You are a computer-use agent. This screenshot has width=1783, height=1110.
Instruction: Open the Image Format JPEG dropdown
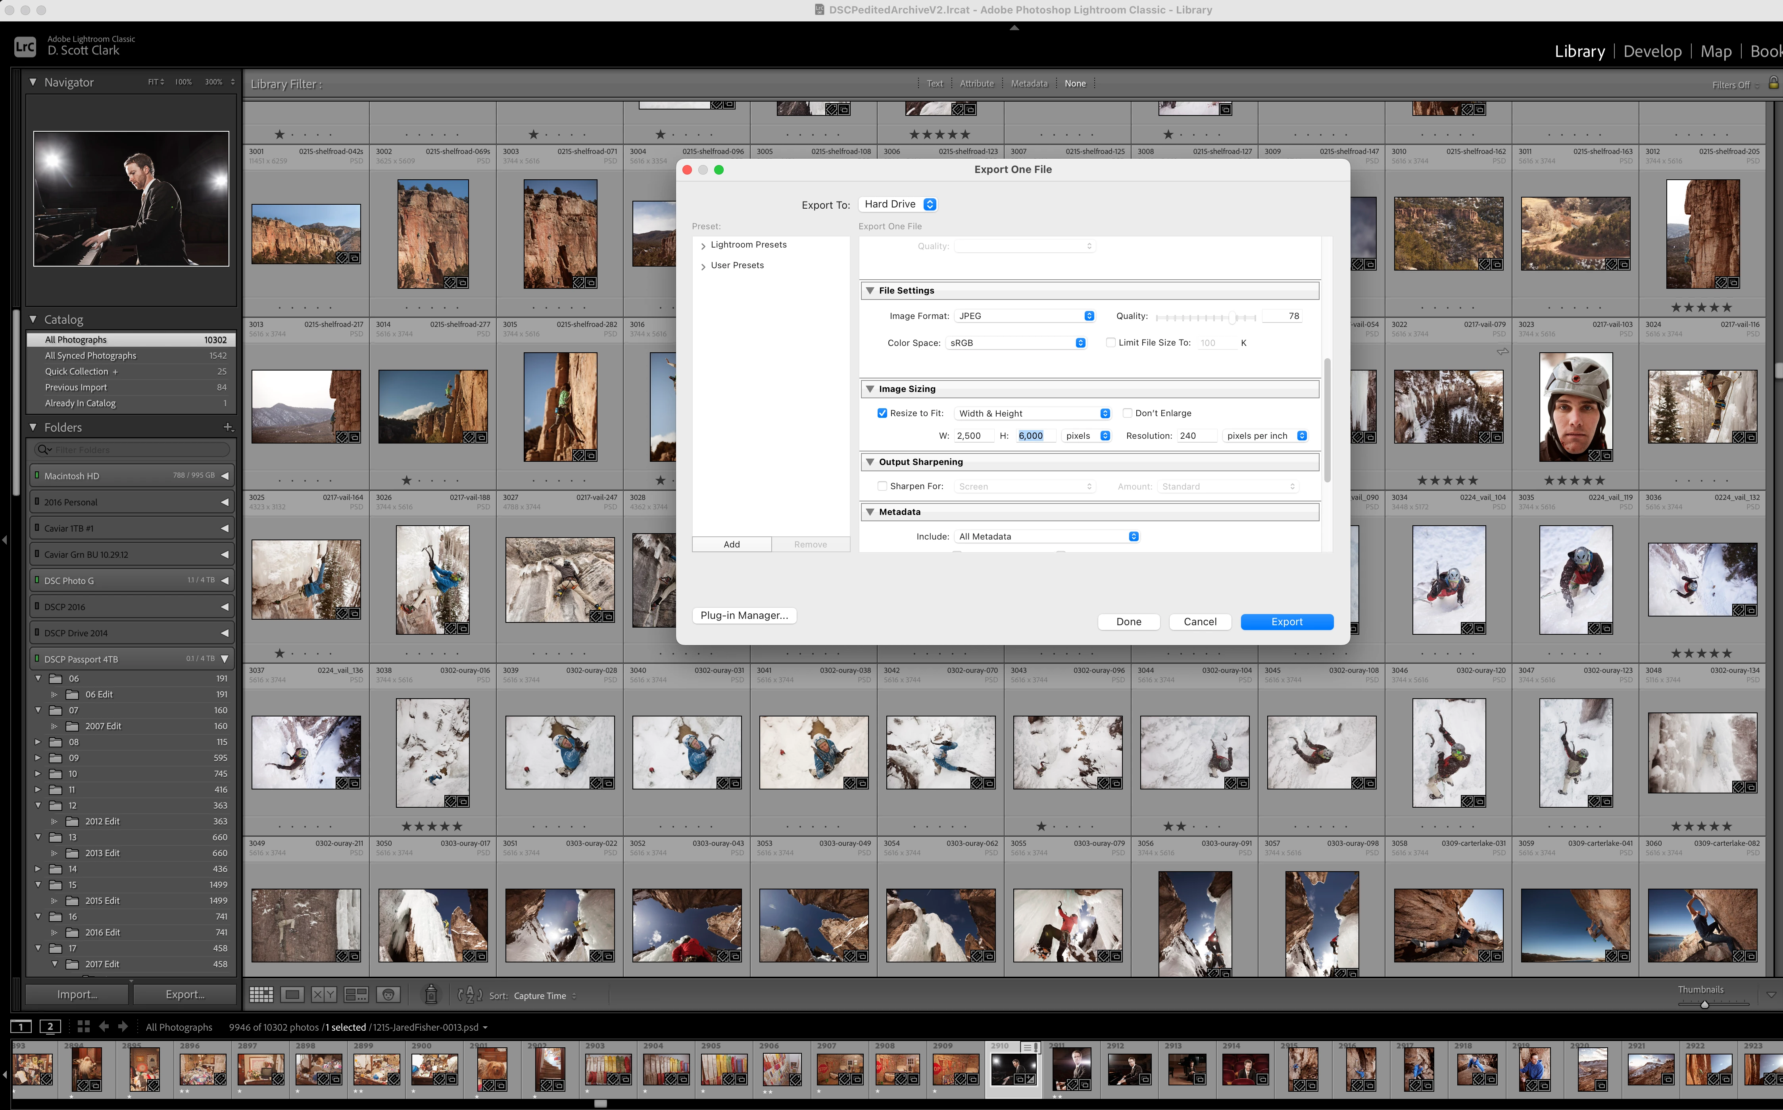1026,316
